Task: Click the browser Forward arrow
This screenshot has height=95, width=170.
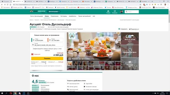Action: click(5, 5)
